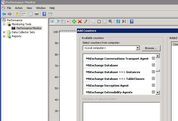Click the Paste Counter List clipboard icon

click(99, 21)
